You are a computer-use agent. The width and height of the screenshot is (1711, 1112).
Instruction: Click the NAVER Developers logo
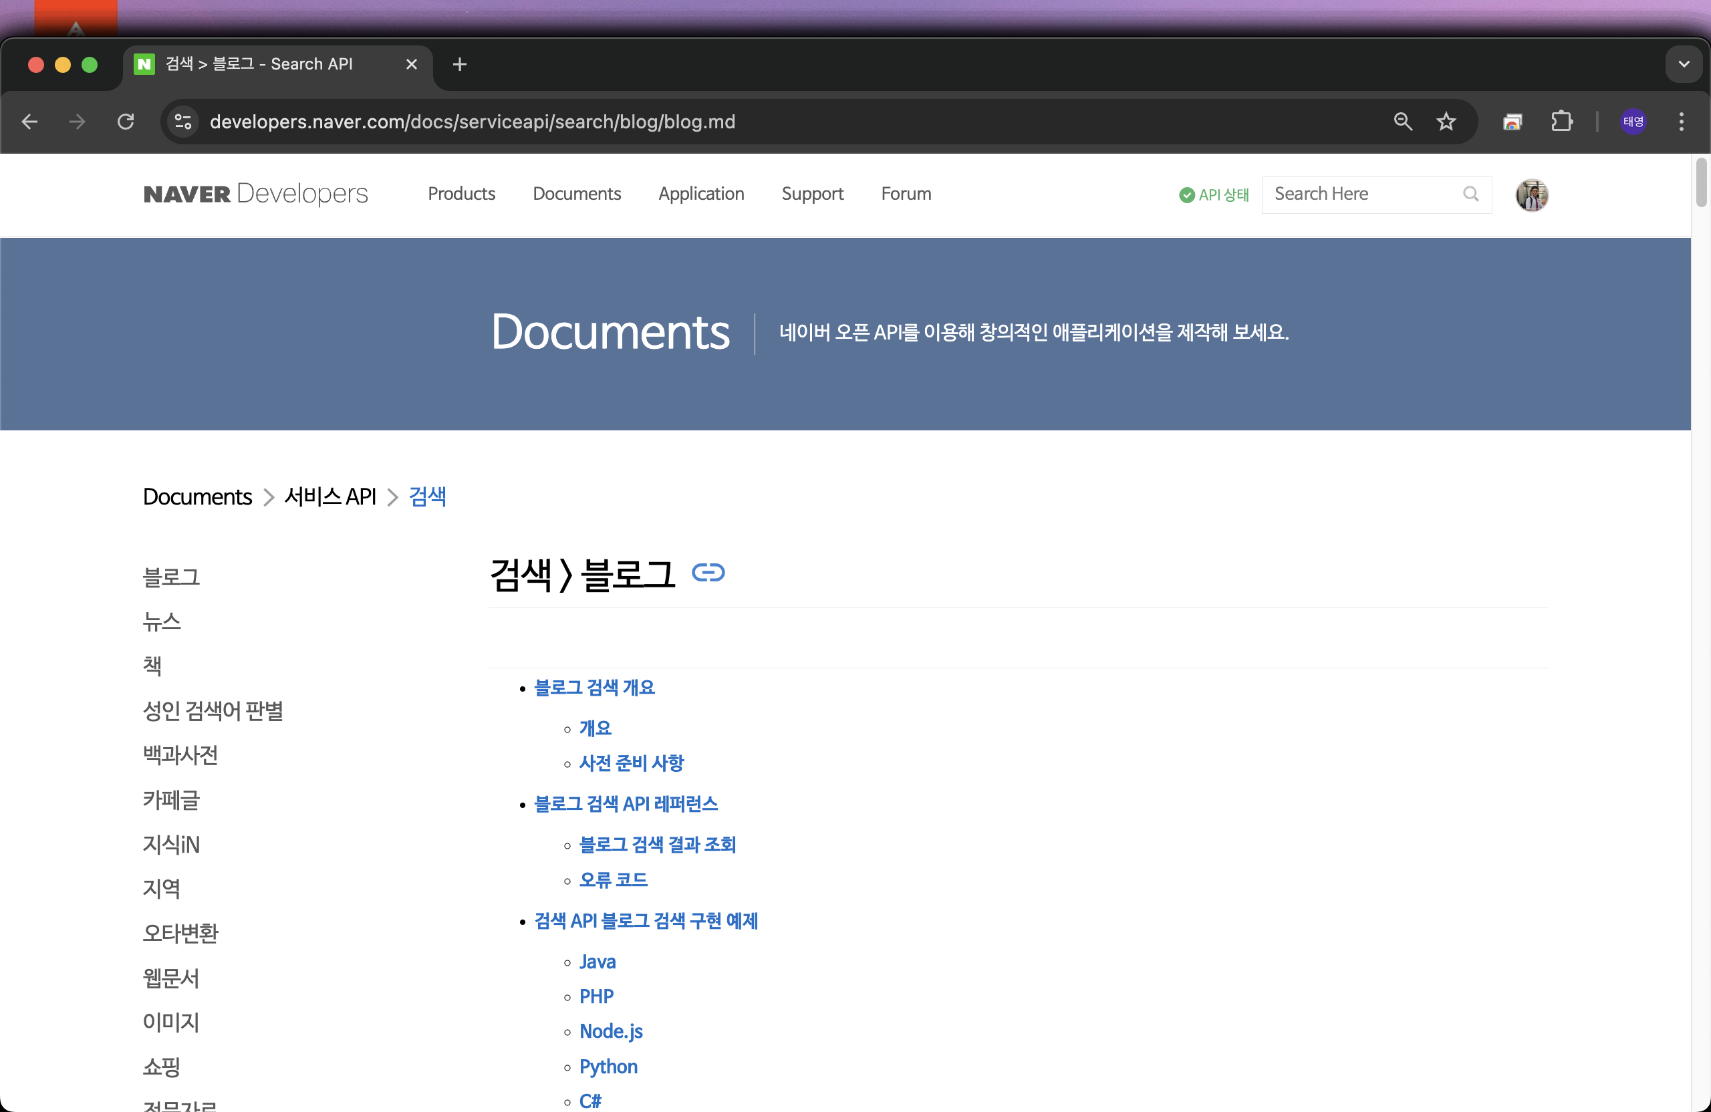(x=256, y=194)
